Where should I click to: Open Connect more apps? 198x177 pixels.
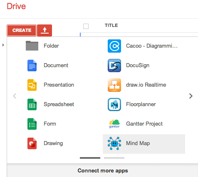click(x=103, y=170)
